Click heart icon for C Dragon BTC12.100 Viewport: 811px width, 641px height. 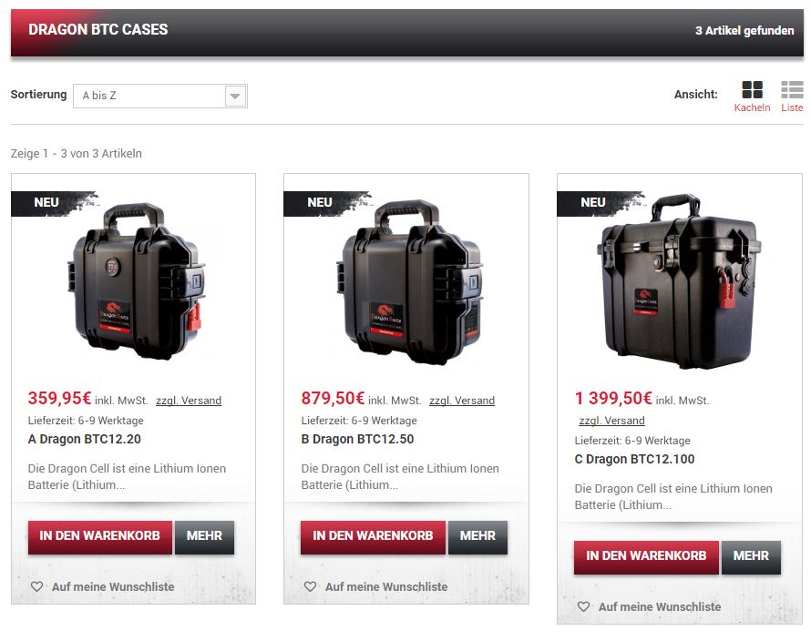click(x=583, y=607)
